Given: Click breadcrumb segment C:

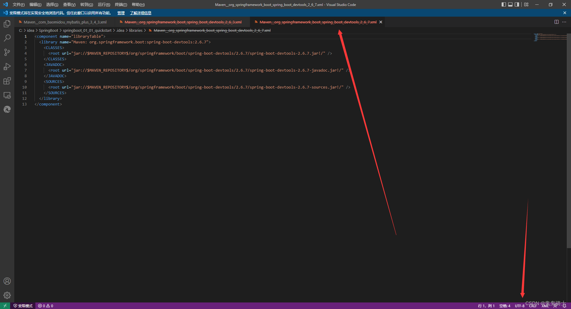Looking at the screenshot, I should click(x=21, y=30).
